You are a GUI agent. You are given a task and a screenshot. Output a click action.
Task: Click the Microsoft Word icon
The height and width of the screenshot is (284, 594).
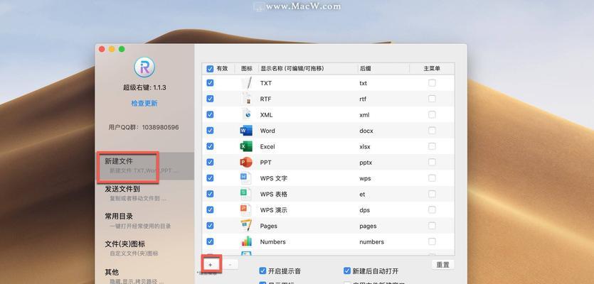(x=246, y=131)
